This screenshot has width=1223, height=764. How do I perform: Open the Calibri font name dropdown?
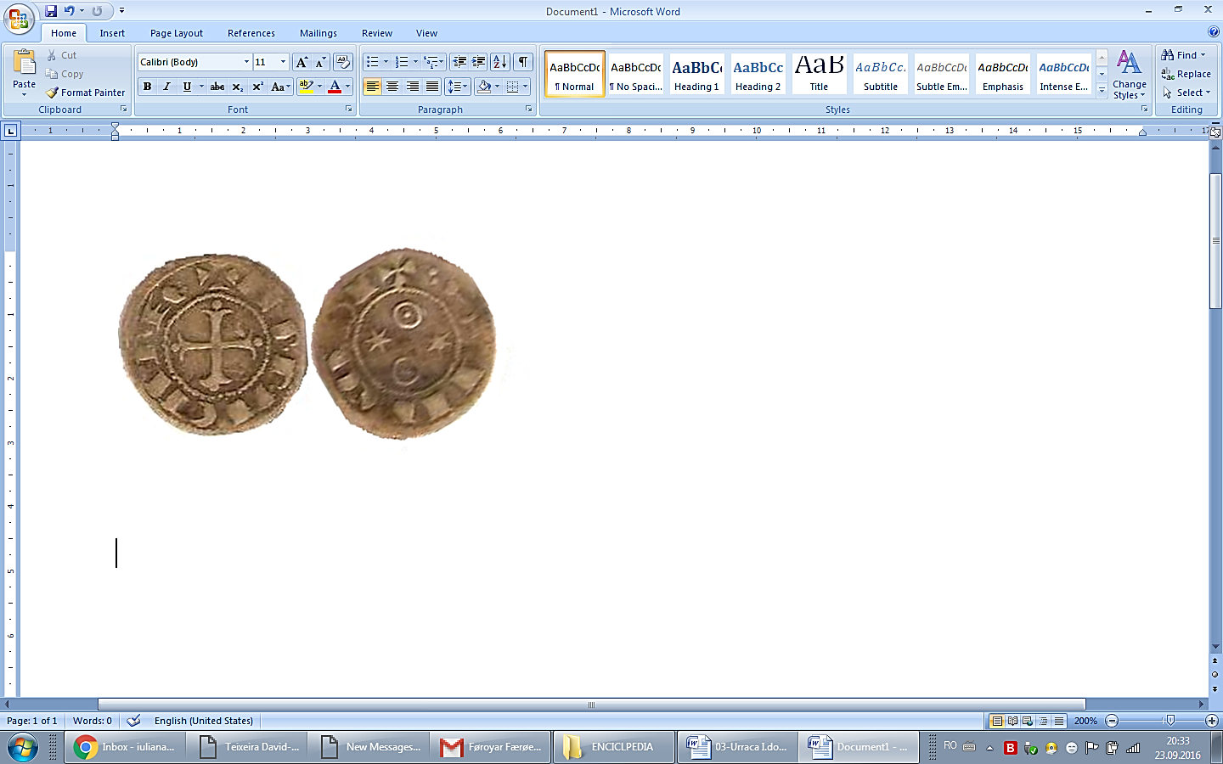(x=246, y=62)
